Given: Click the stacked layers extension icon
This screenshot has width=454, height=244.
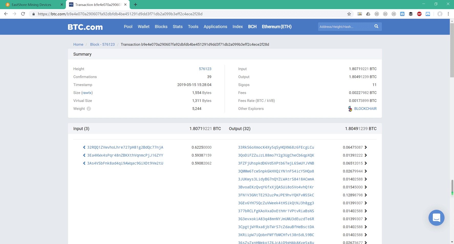Looking at the screenshot, I should tap(411, 14).
